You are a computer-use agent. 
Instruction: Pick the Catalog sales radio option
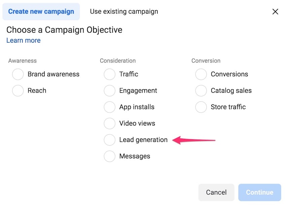coord(201,91)
